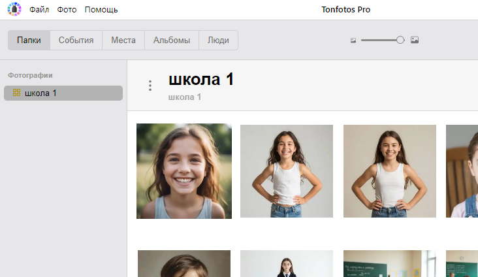Viewport: 478px width, 277px height.
Task: Click the grid icon beside школа 1
Action: (17, 93)
